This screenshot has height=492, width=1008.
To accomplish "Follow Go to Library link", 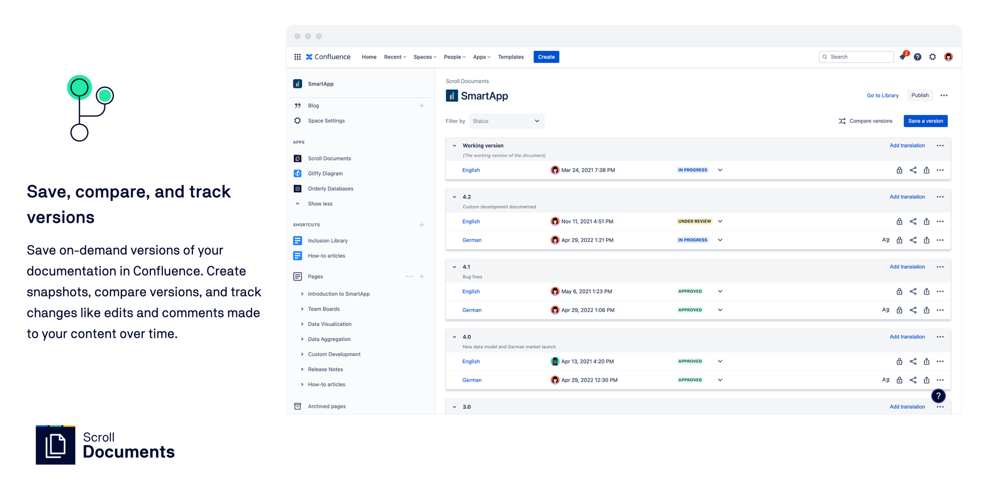I will [x=883, y=95].
